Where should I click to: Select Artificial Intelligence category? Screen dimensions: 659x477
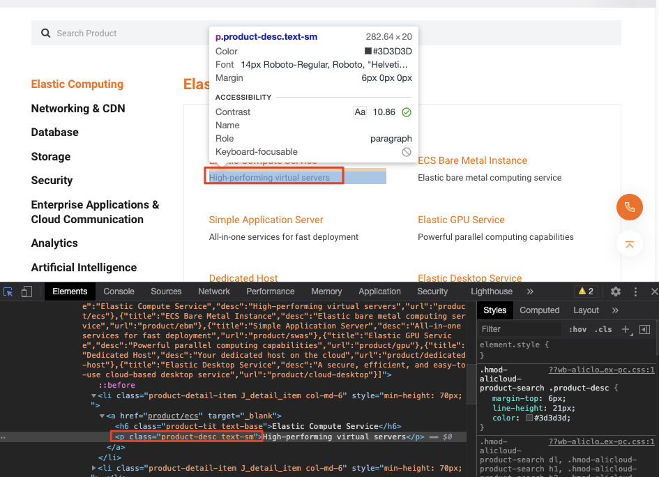pos(84,268)
